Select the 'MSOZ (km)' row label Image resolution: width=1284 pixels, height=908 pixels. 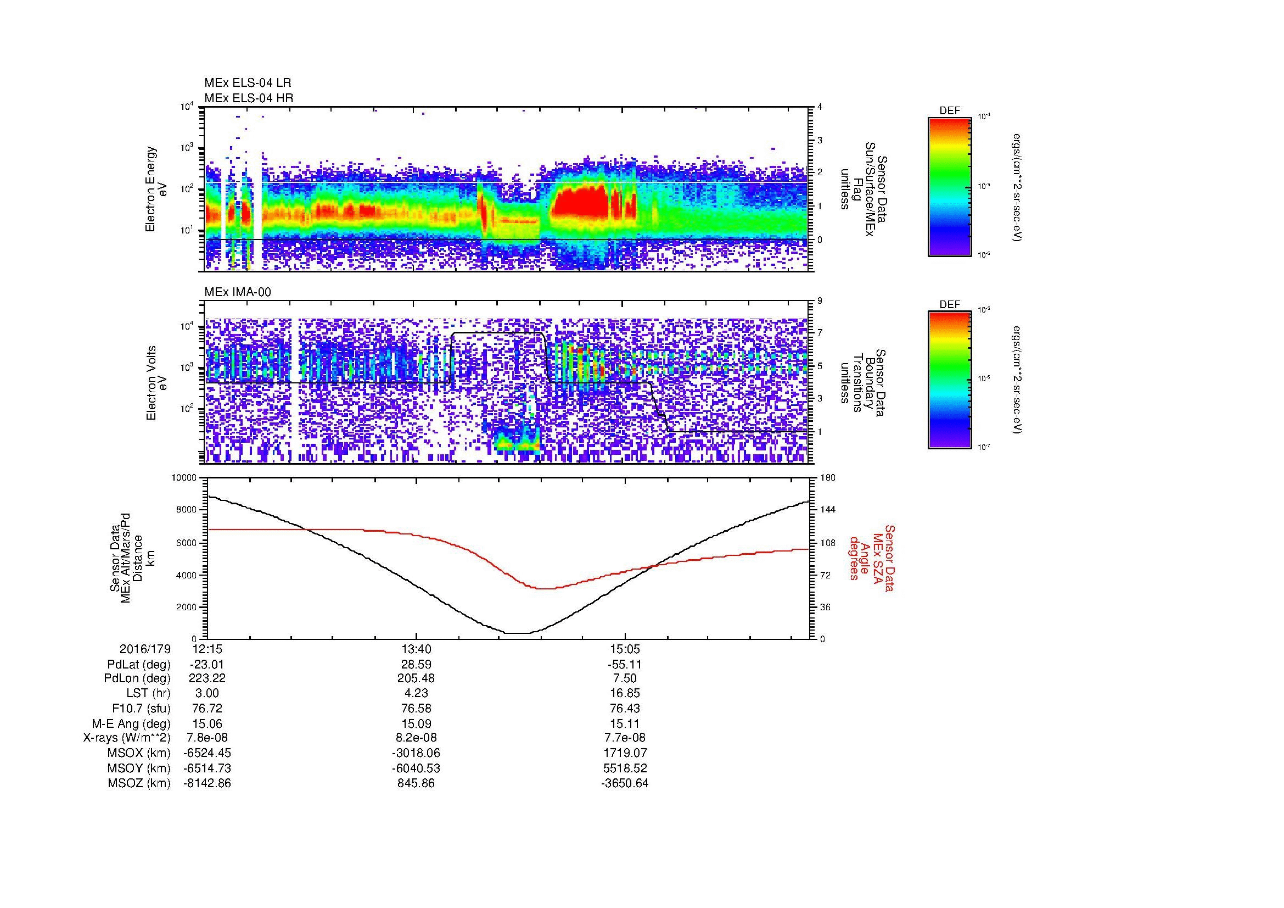point(139,783)
